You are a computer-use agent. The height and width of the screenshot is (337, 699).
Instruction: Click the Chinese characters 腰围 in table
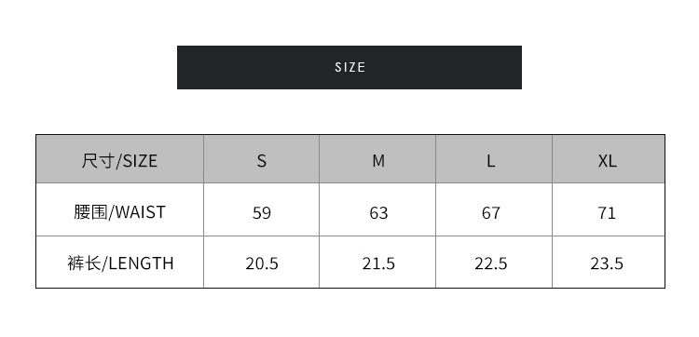pos(90,212)
